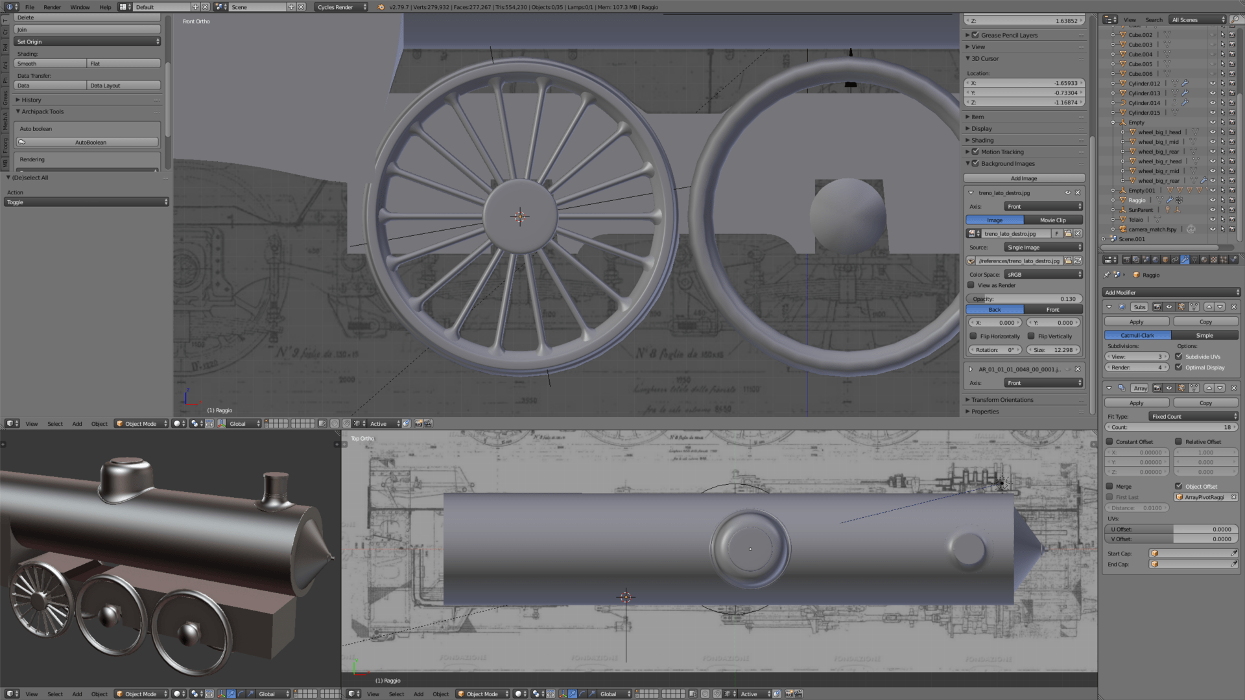This screenshot has height=700, width=1245.
Task: Enable Flip Horizontally for the background image
Action: pyautogui.click(x=973, y=336)
